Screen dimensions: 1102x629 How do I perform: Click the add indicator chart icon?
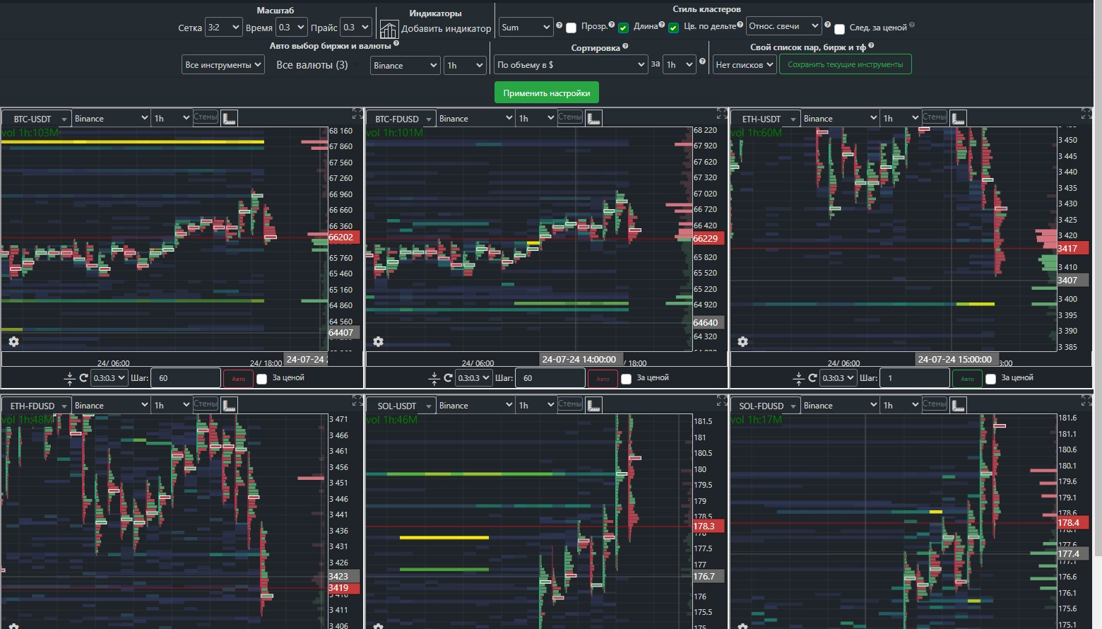pyautogui.click(x=389, y=29)
